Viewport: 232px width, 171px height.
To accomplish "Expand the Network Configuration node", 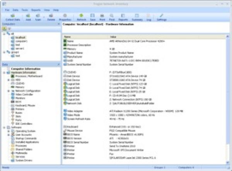I will click(x=9, y=91).
